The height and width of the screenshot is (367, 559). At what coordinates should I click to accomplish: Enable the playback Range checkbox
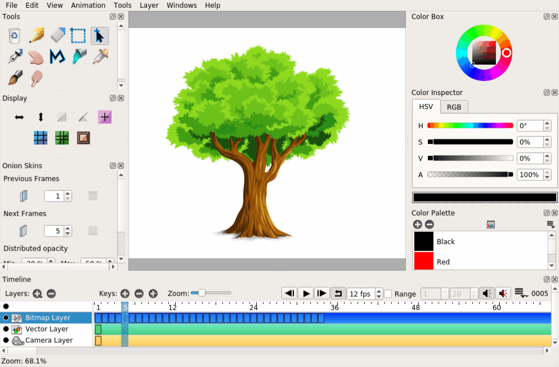pyautogui.click(x=388, y=294)
